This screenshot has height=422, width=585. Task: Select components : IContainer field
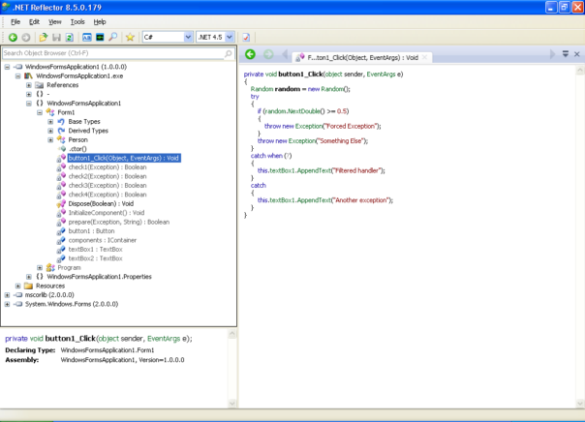point(103,240)
